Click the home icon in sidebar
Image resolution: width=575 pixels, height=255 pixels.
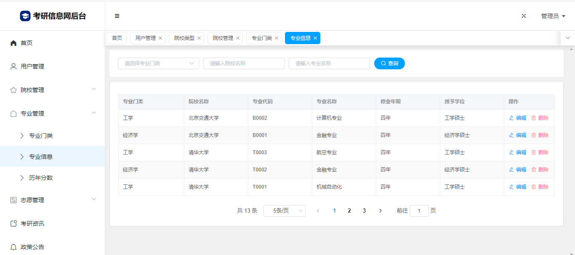(13, 43)
